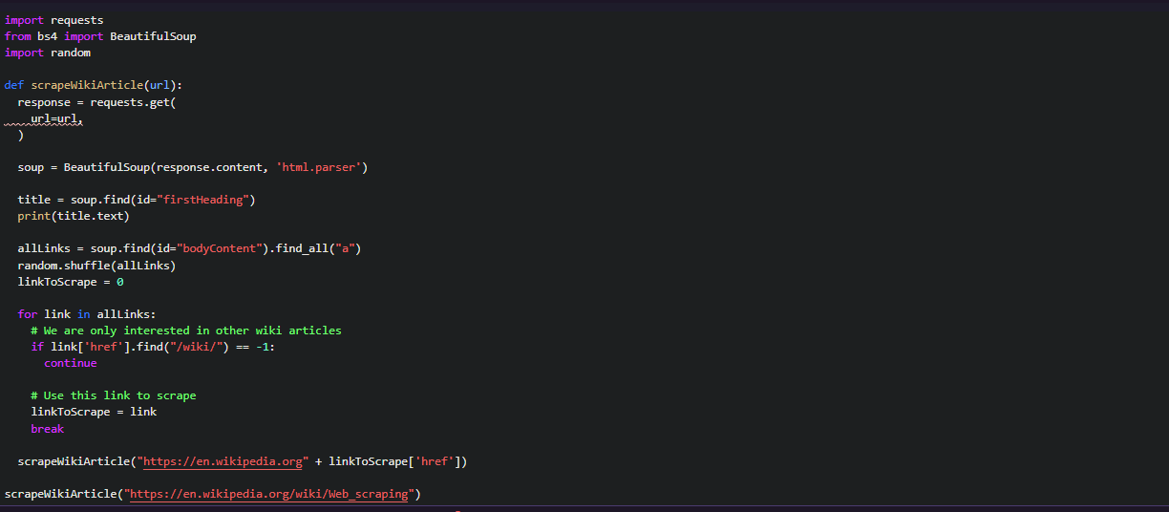Click the "import random" line
The height and width of the screenshot is (512, 1169).
pos(48,53)
